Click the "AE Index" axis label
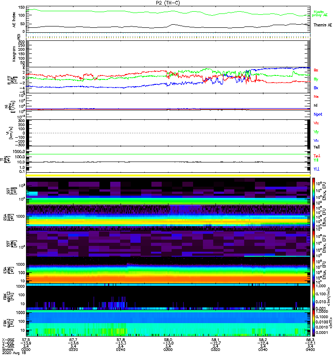The image size is (336, 359). tap(14, 20)
